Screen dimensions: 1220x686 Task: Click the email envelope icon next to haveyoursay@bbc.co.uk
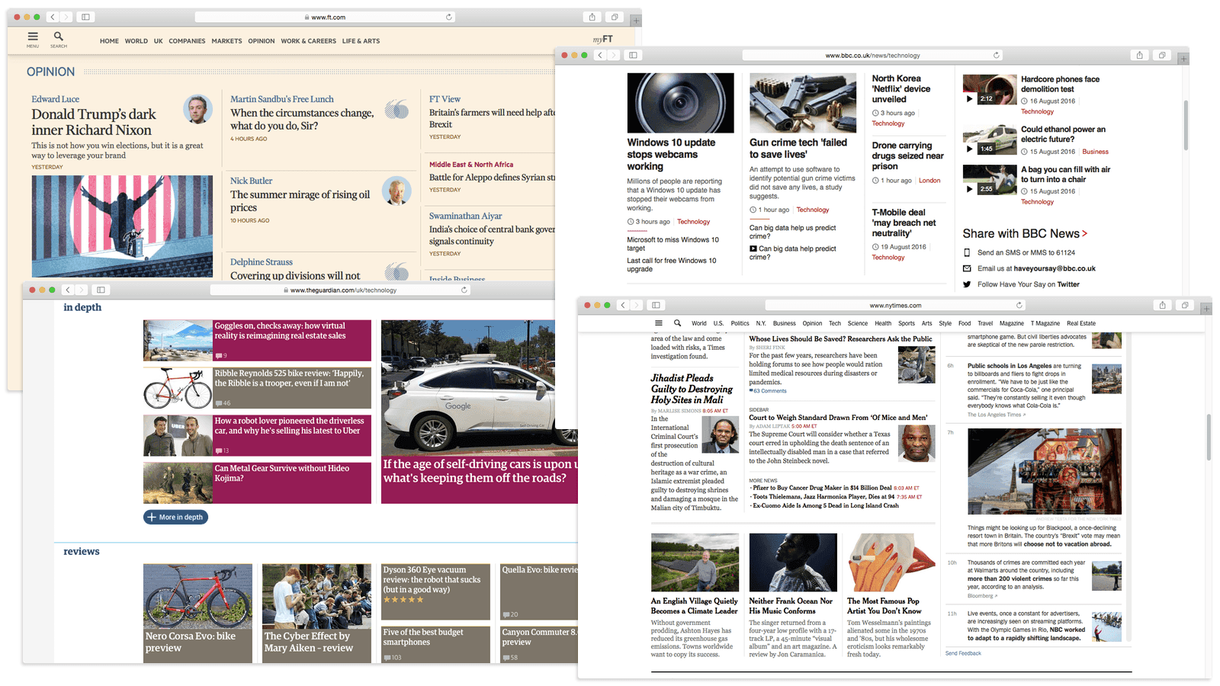pyautogui.click(x=965, y=268)
